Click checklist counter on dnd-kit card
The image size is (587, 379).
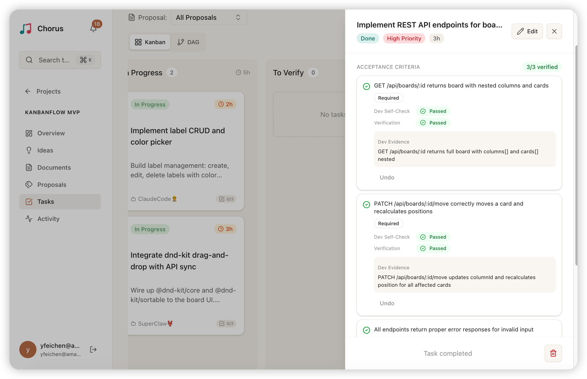tap(226, 323)
